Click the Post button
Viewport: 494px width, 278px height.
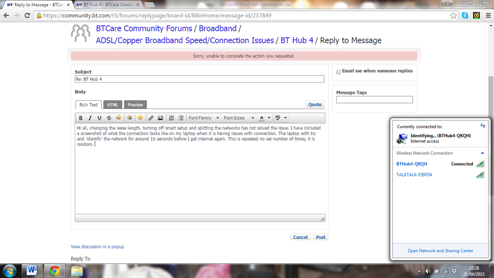(x=321, y=237)
